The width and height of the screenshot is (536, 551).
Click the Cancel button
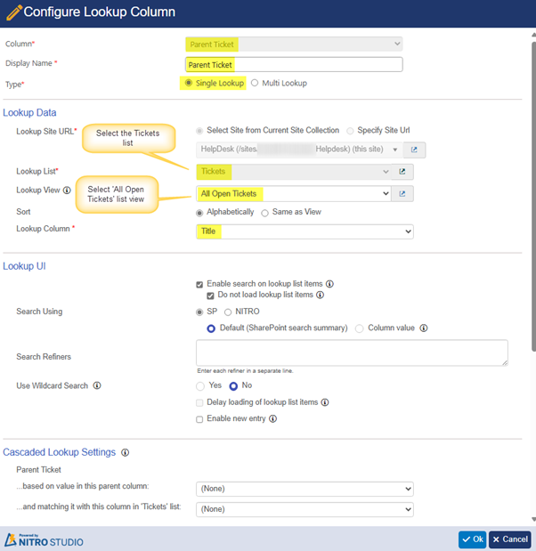510,539
